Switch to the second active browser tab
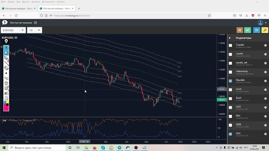 pos(57,8)
